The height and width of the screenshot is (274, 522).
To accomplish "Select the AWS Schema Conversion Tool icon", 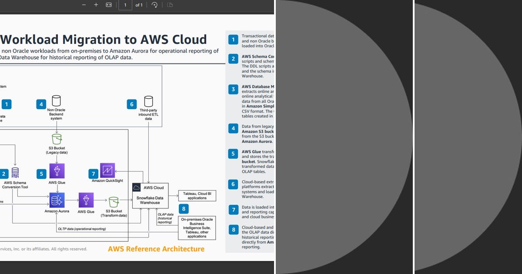I will click(x=16, y=173).
